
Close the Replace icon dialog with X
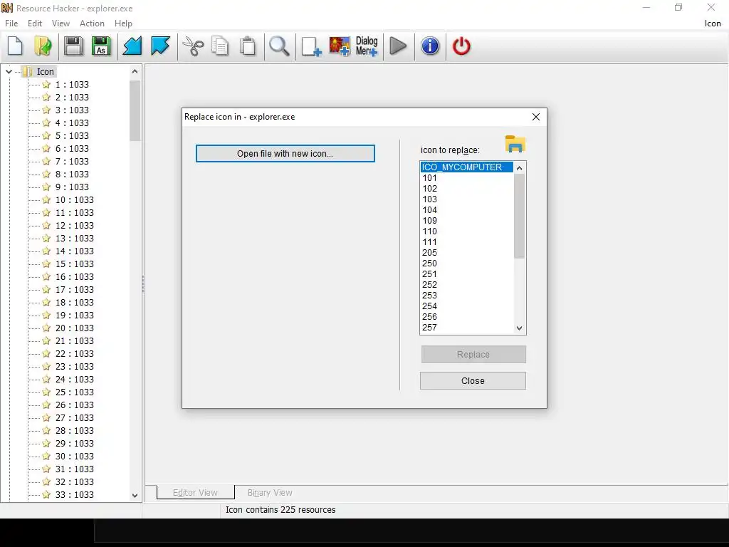point(535,117)
